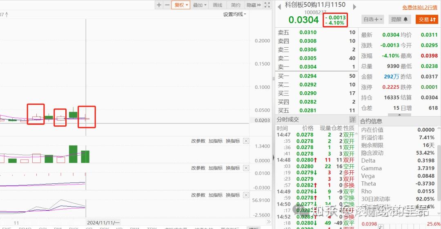The height and width of the screenshot is (229, 441).
Task: Click 换指标 on the 56.9100-scale indicator panel
Action: [x=233, y=195]
